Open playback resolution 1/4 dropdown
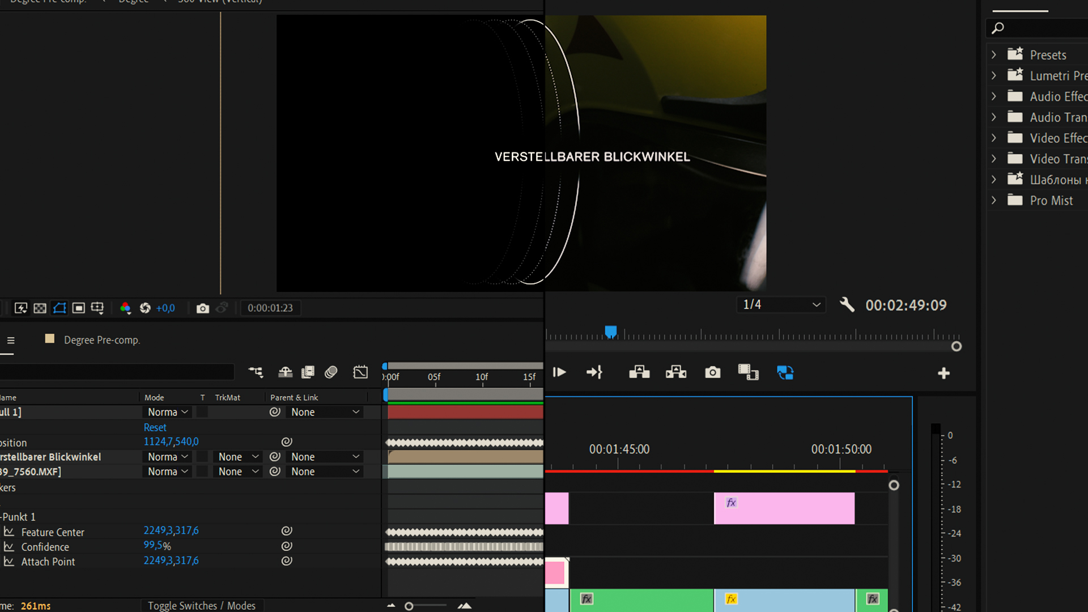Screen dimensions: 1088x612 (781, 305)
